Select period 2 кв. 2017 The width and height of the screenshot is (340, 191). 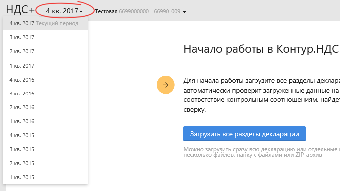tap(46, 51)
